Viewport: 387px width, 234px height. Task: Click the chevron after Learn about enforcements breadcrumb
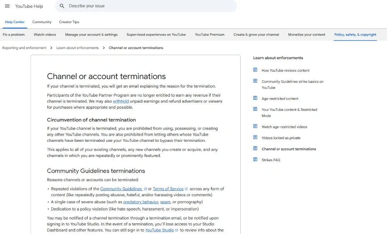coord(104,48)
